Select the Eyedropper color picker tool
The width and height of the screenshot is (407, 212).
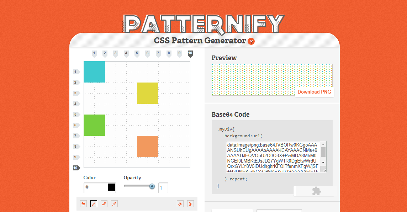coord(114,204)
